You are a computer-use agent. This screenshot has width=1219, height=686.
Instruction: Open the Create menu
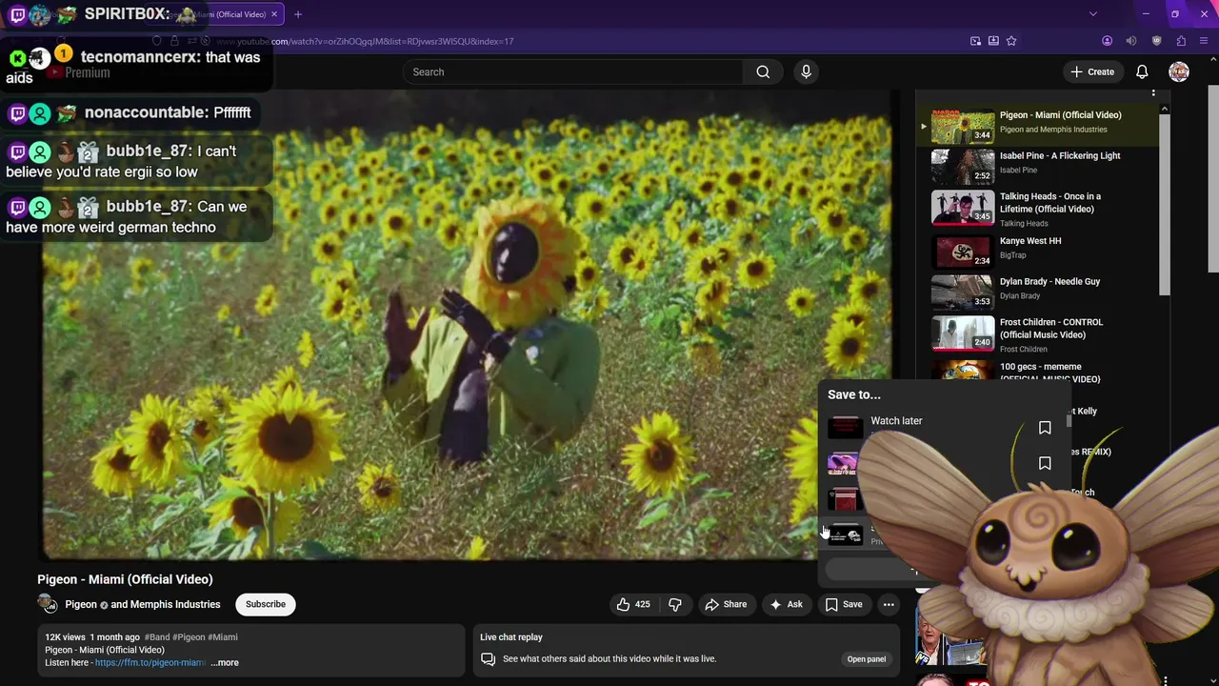pos(1091,71)
